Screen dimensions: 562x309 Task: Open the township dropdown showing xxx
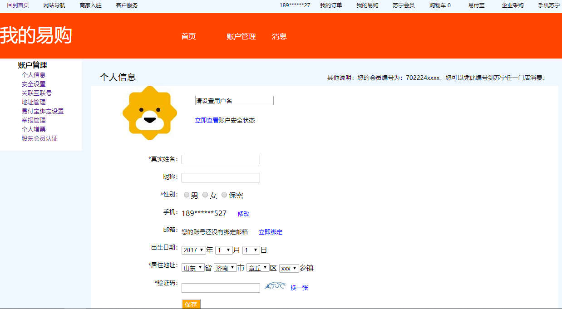[x=289, y=268]
